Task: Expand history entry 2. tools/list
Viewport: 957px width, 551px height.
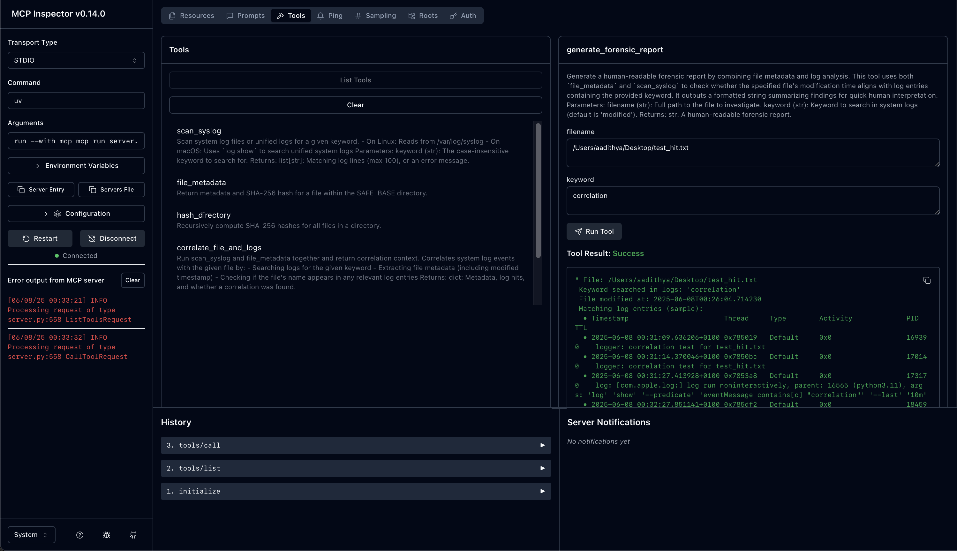Action: (x=356, y=469)
